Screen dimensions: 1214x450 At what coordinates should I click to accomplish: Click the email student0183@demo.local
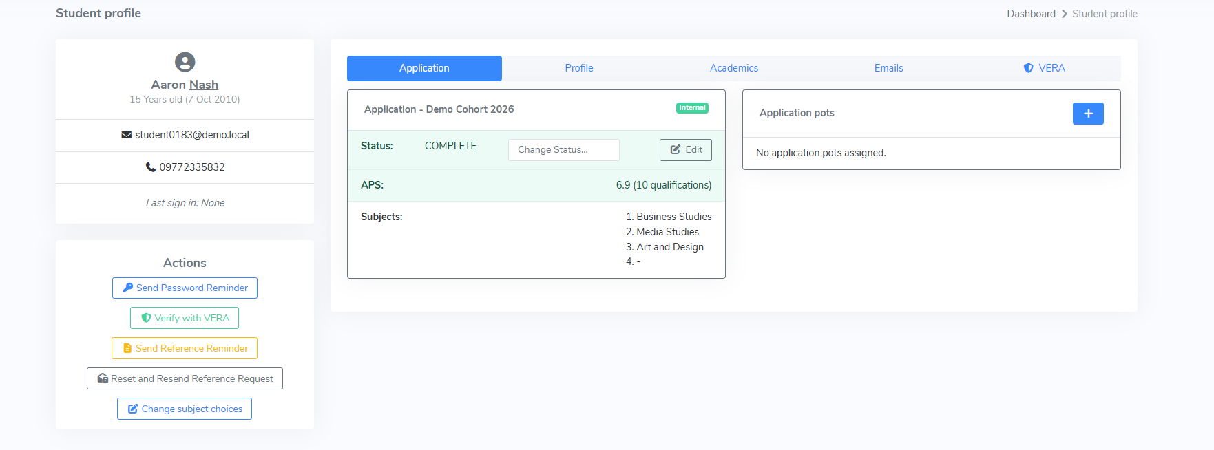pyautogui.click(x=192, y=135)
